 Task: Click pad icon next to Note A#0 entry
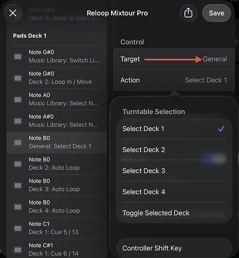[x=18, y=121]
